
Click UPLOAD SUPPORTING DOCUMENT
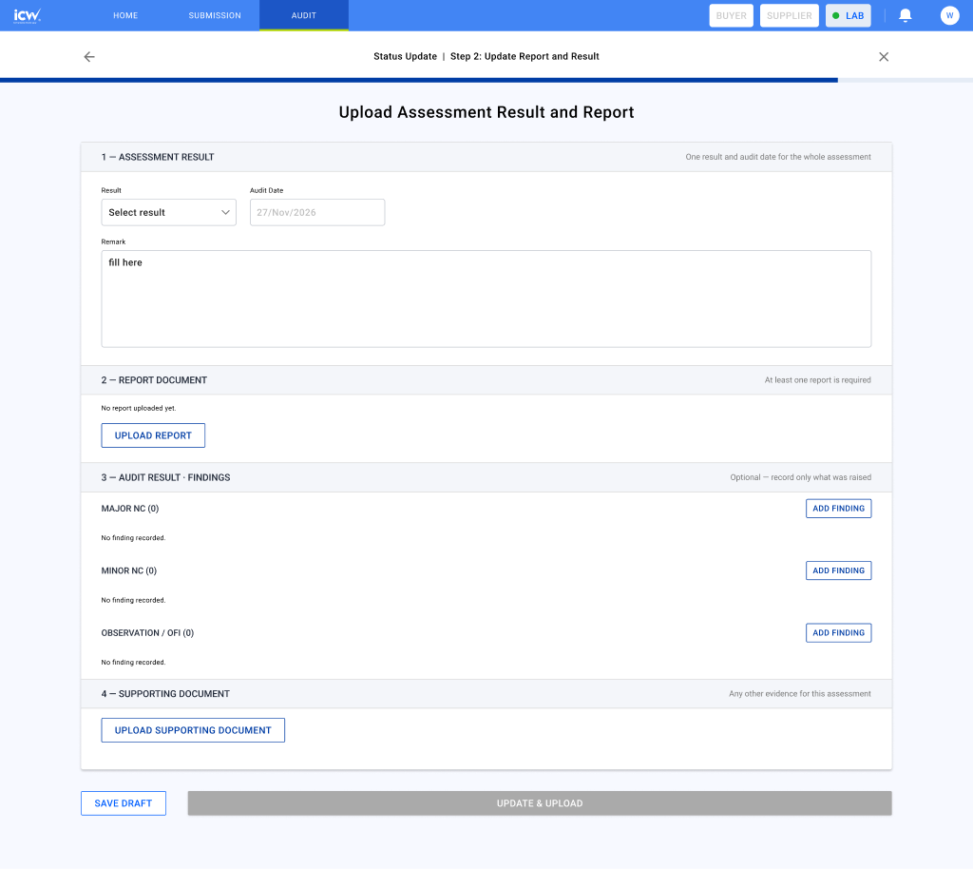(193, 730)
